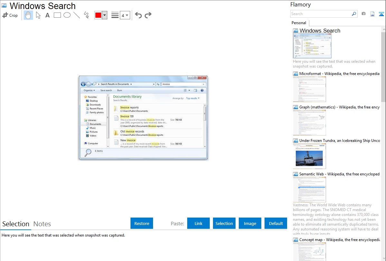Click the snapshot icon beside the Windows Search heading
Viewport: 386px width, 261px height.
point(4,6)
